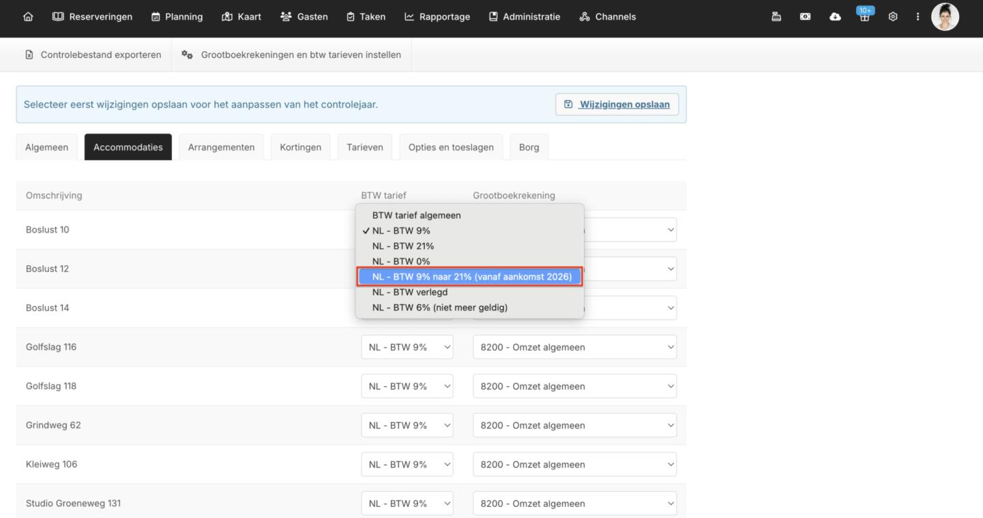Screen dimensions: 983x518
Task: Go to the home icon
Action: 28,17
